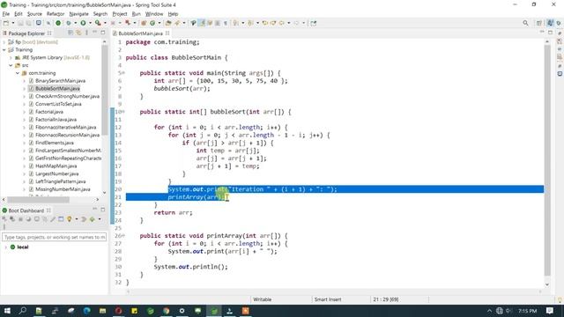Click the tip bulb in status bar corner
This screenshot has height=317, width=564.
pyautogui.click(x=560, y=299)
